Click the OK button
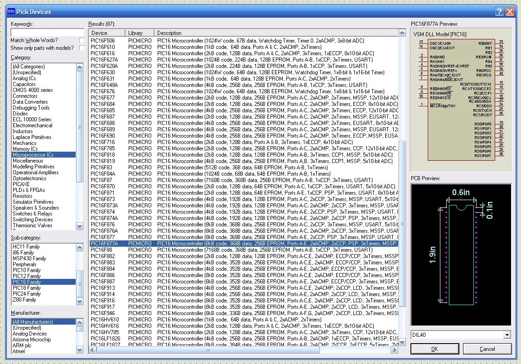Image resolution: width=521 pixels, height=364 pixels. click(434, 349)
